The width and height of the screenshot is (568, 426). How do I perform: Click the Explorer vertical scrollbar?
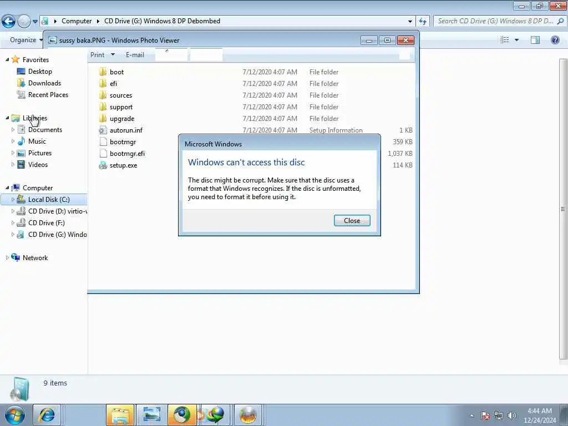(x=564, y=209)
